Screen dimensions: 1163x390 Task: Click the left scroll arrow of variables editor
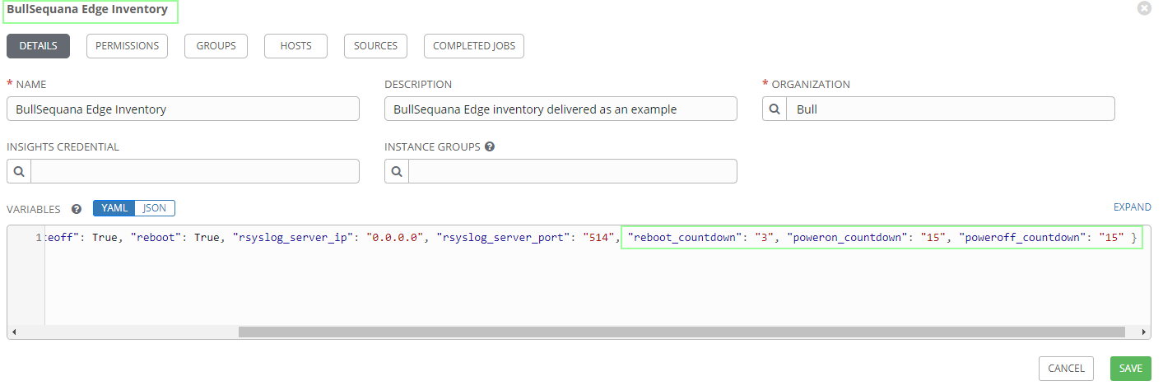pos(13,332)
